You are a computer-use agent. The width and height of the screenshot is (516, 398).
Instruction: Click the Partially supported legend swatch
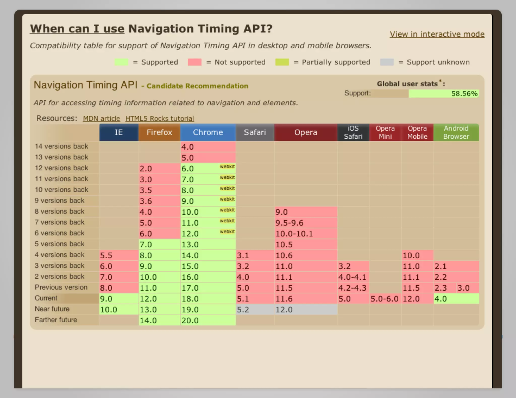tap(282, 62)
